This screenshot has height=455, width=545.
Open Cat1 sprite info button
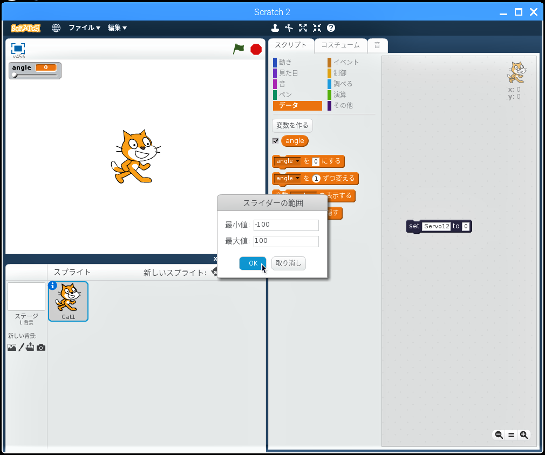tap(52, 286)
